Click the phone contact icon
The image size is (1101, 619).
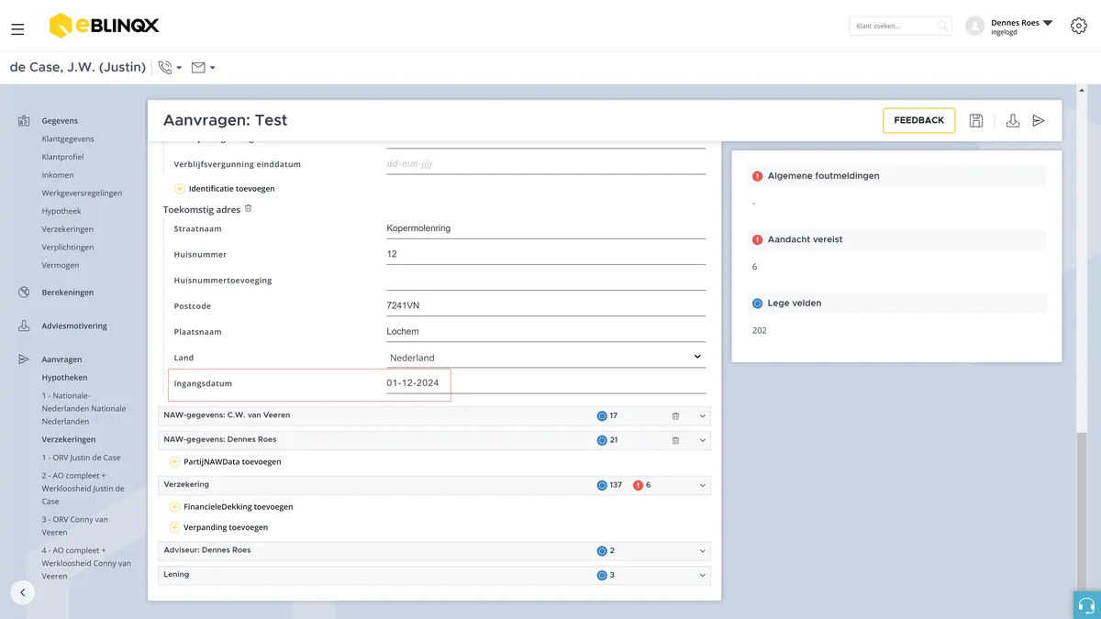[165, 67]
